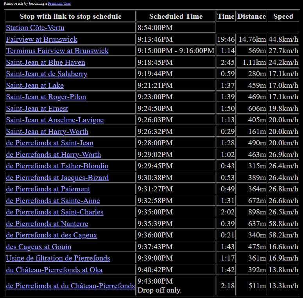Open de Pierrefonds at Saint-Jean link

pyautogui.click(x=50, y=143)
